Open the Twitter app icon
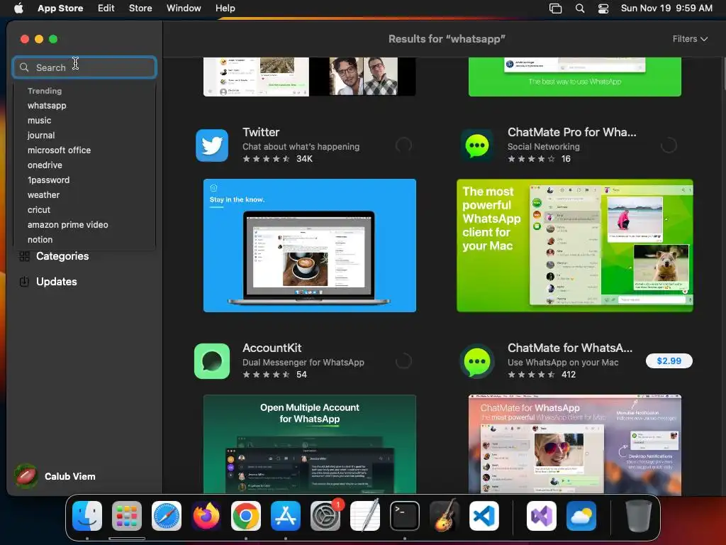 coord(211,145)
